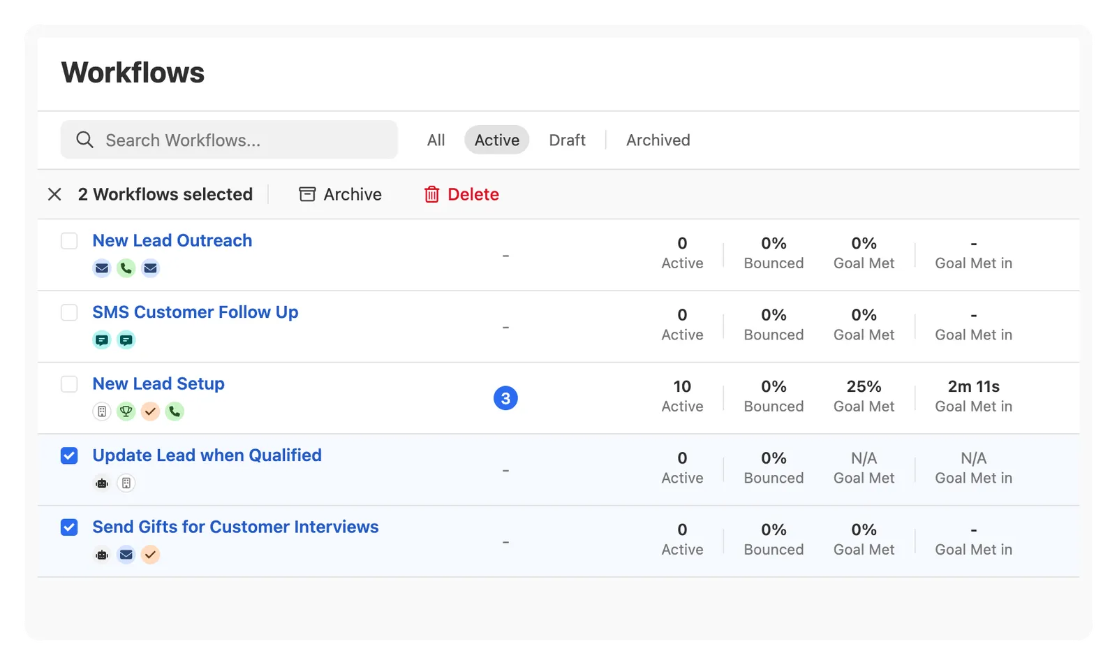
Task: Click green phone icon under New Lead Outreach
Action: click(x=126, y=268)
